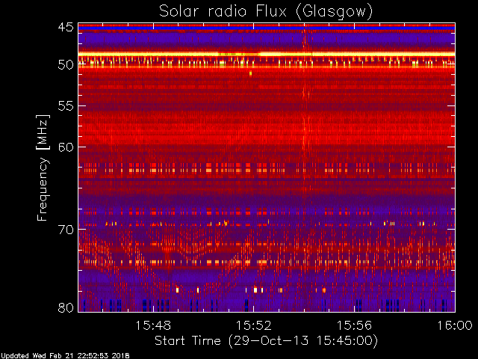Viewport: 478px width, 359px height.
Task: Click the dashed interference band below 60 MHz
Action: click(267, 168)
